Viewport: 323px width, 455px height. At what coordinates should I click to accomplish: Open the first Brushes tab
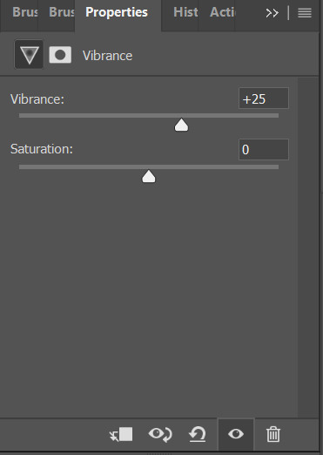(24, 12)
